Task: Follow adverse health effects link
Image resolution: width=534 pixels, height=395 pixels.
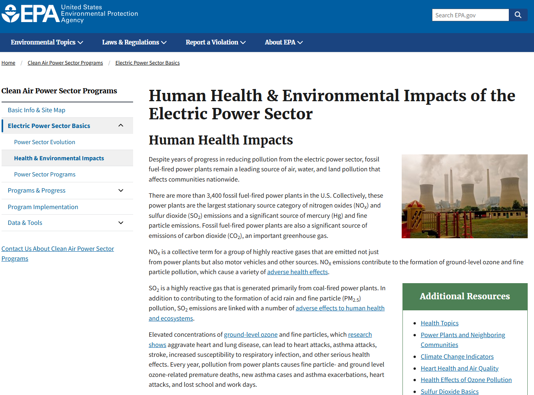Action: (297, 272)
